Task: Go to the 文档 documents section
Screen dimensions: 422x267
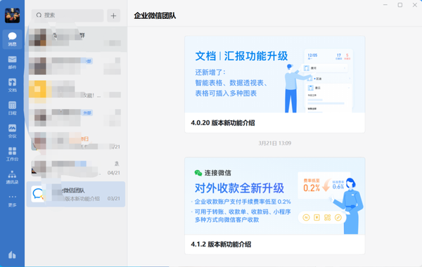Action: click(12, 85)
